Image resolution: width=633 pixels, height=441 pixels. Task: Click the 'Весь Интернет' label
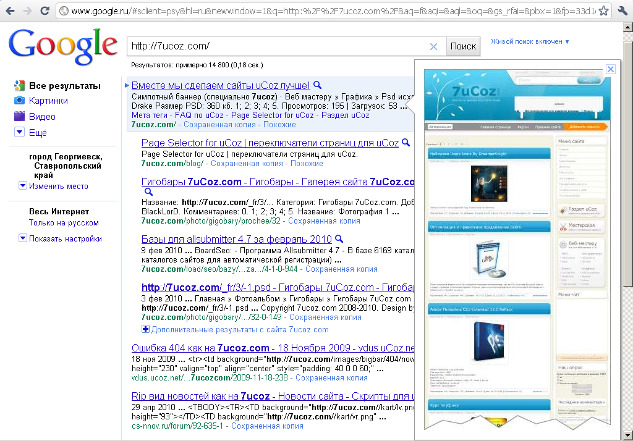click(59, 211)
